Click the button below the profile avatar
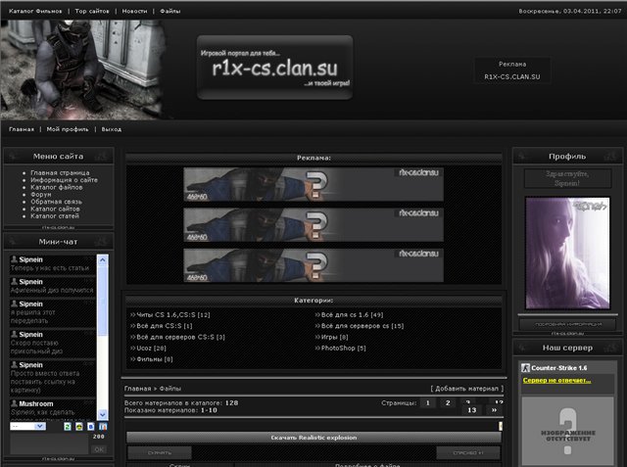This screenshot has height=467, width=627. (x=567, y=324)
